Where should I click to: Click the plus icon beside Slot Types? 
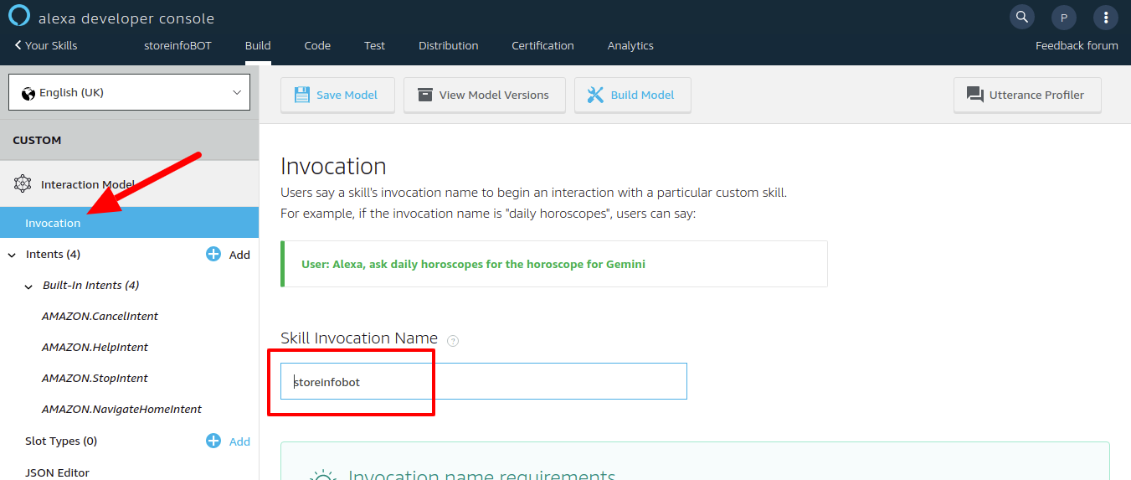213,441
